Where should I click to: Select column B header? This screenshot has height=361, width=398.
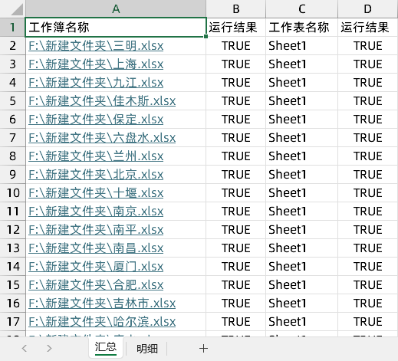tap(235, 9)
